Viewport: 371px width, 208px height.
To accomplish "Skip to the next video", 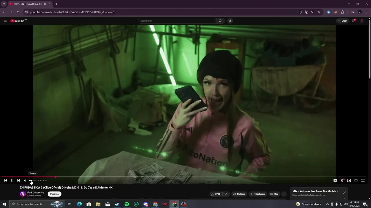I will (x=19, y=181).
